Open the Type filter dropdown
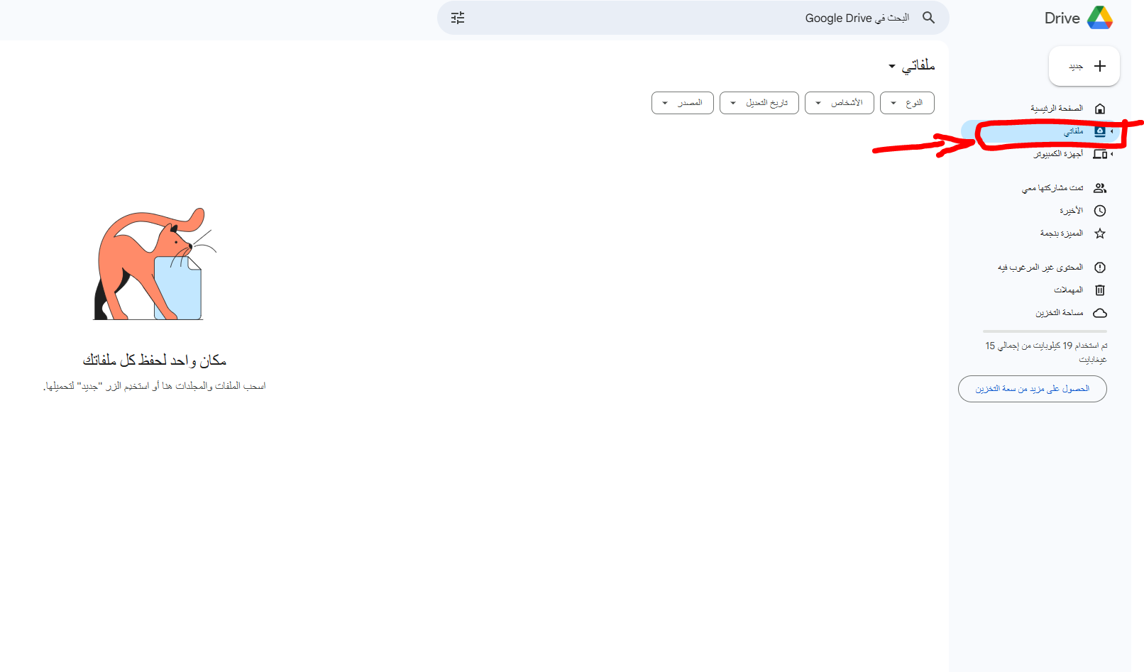1144x672 pixels. [907, 102]
